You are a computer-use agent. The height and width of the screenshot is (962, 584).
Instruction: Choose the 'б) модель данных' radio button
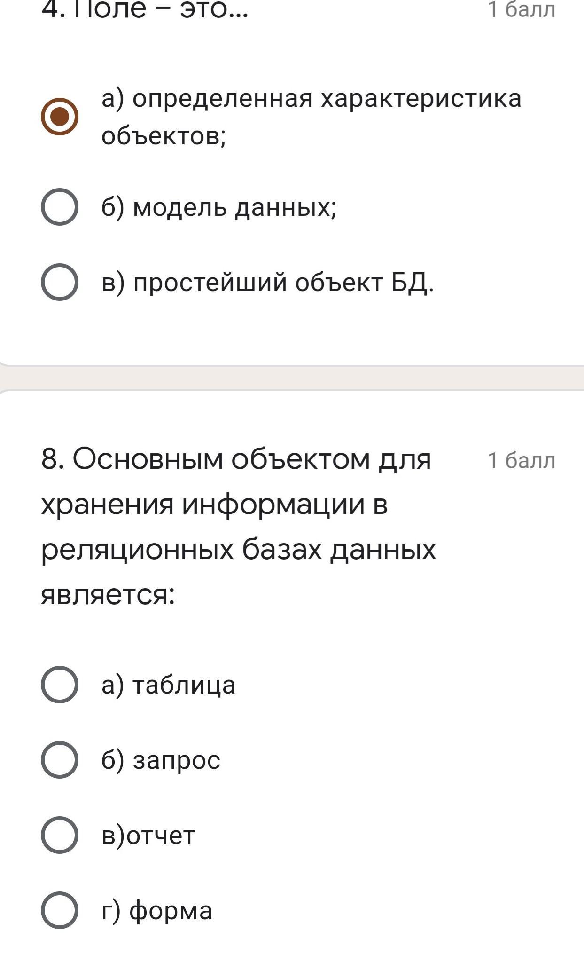pos(60,207)
